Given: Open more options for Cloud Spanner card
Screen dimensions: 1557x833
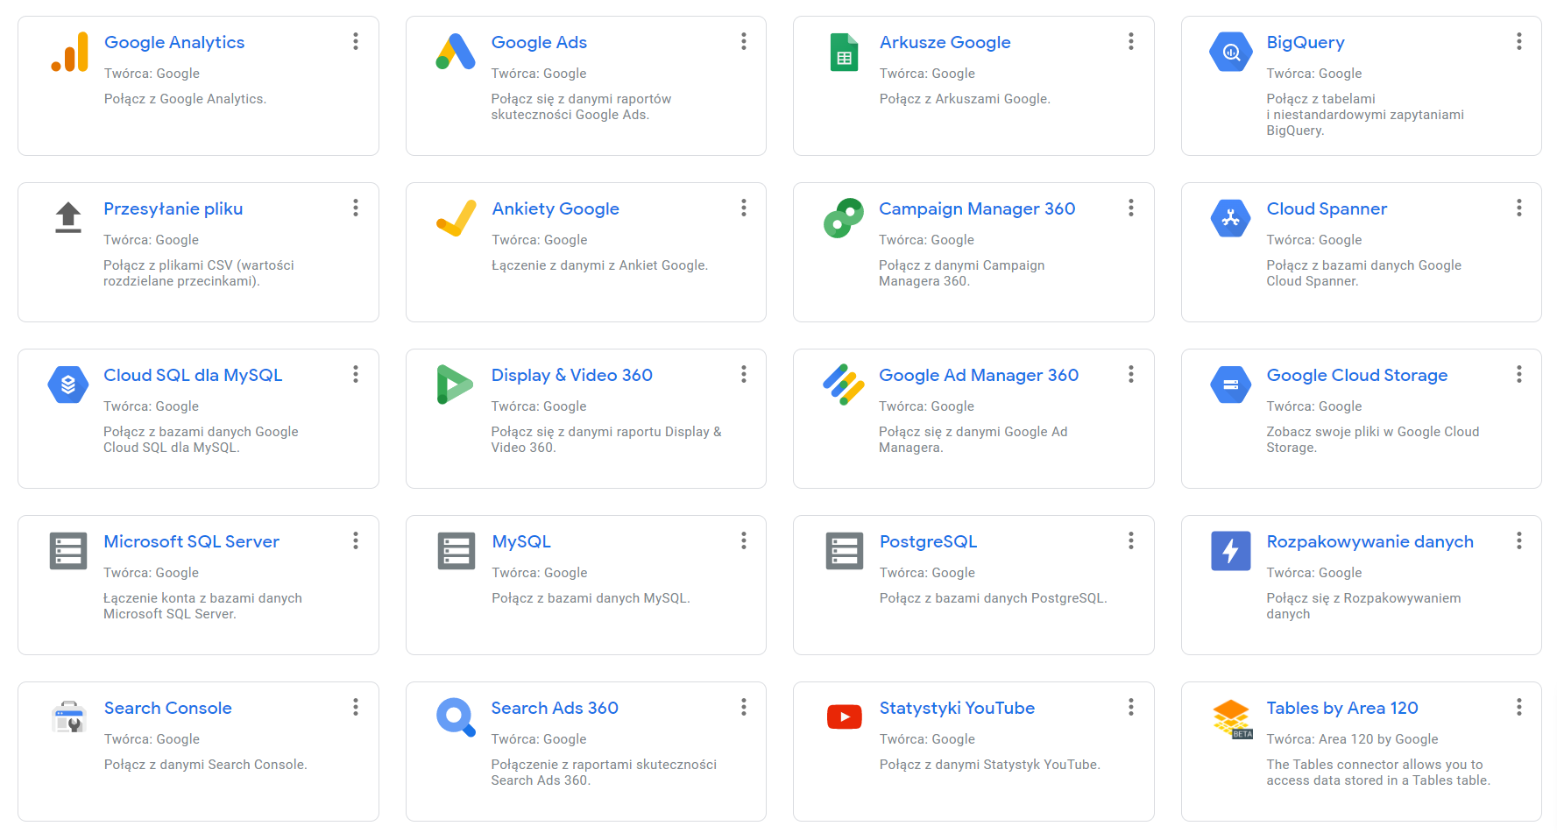Looking at the screenshot, I should pos(1518,208).
